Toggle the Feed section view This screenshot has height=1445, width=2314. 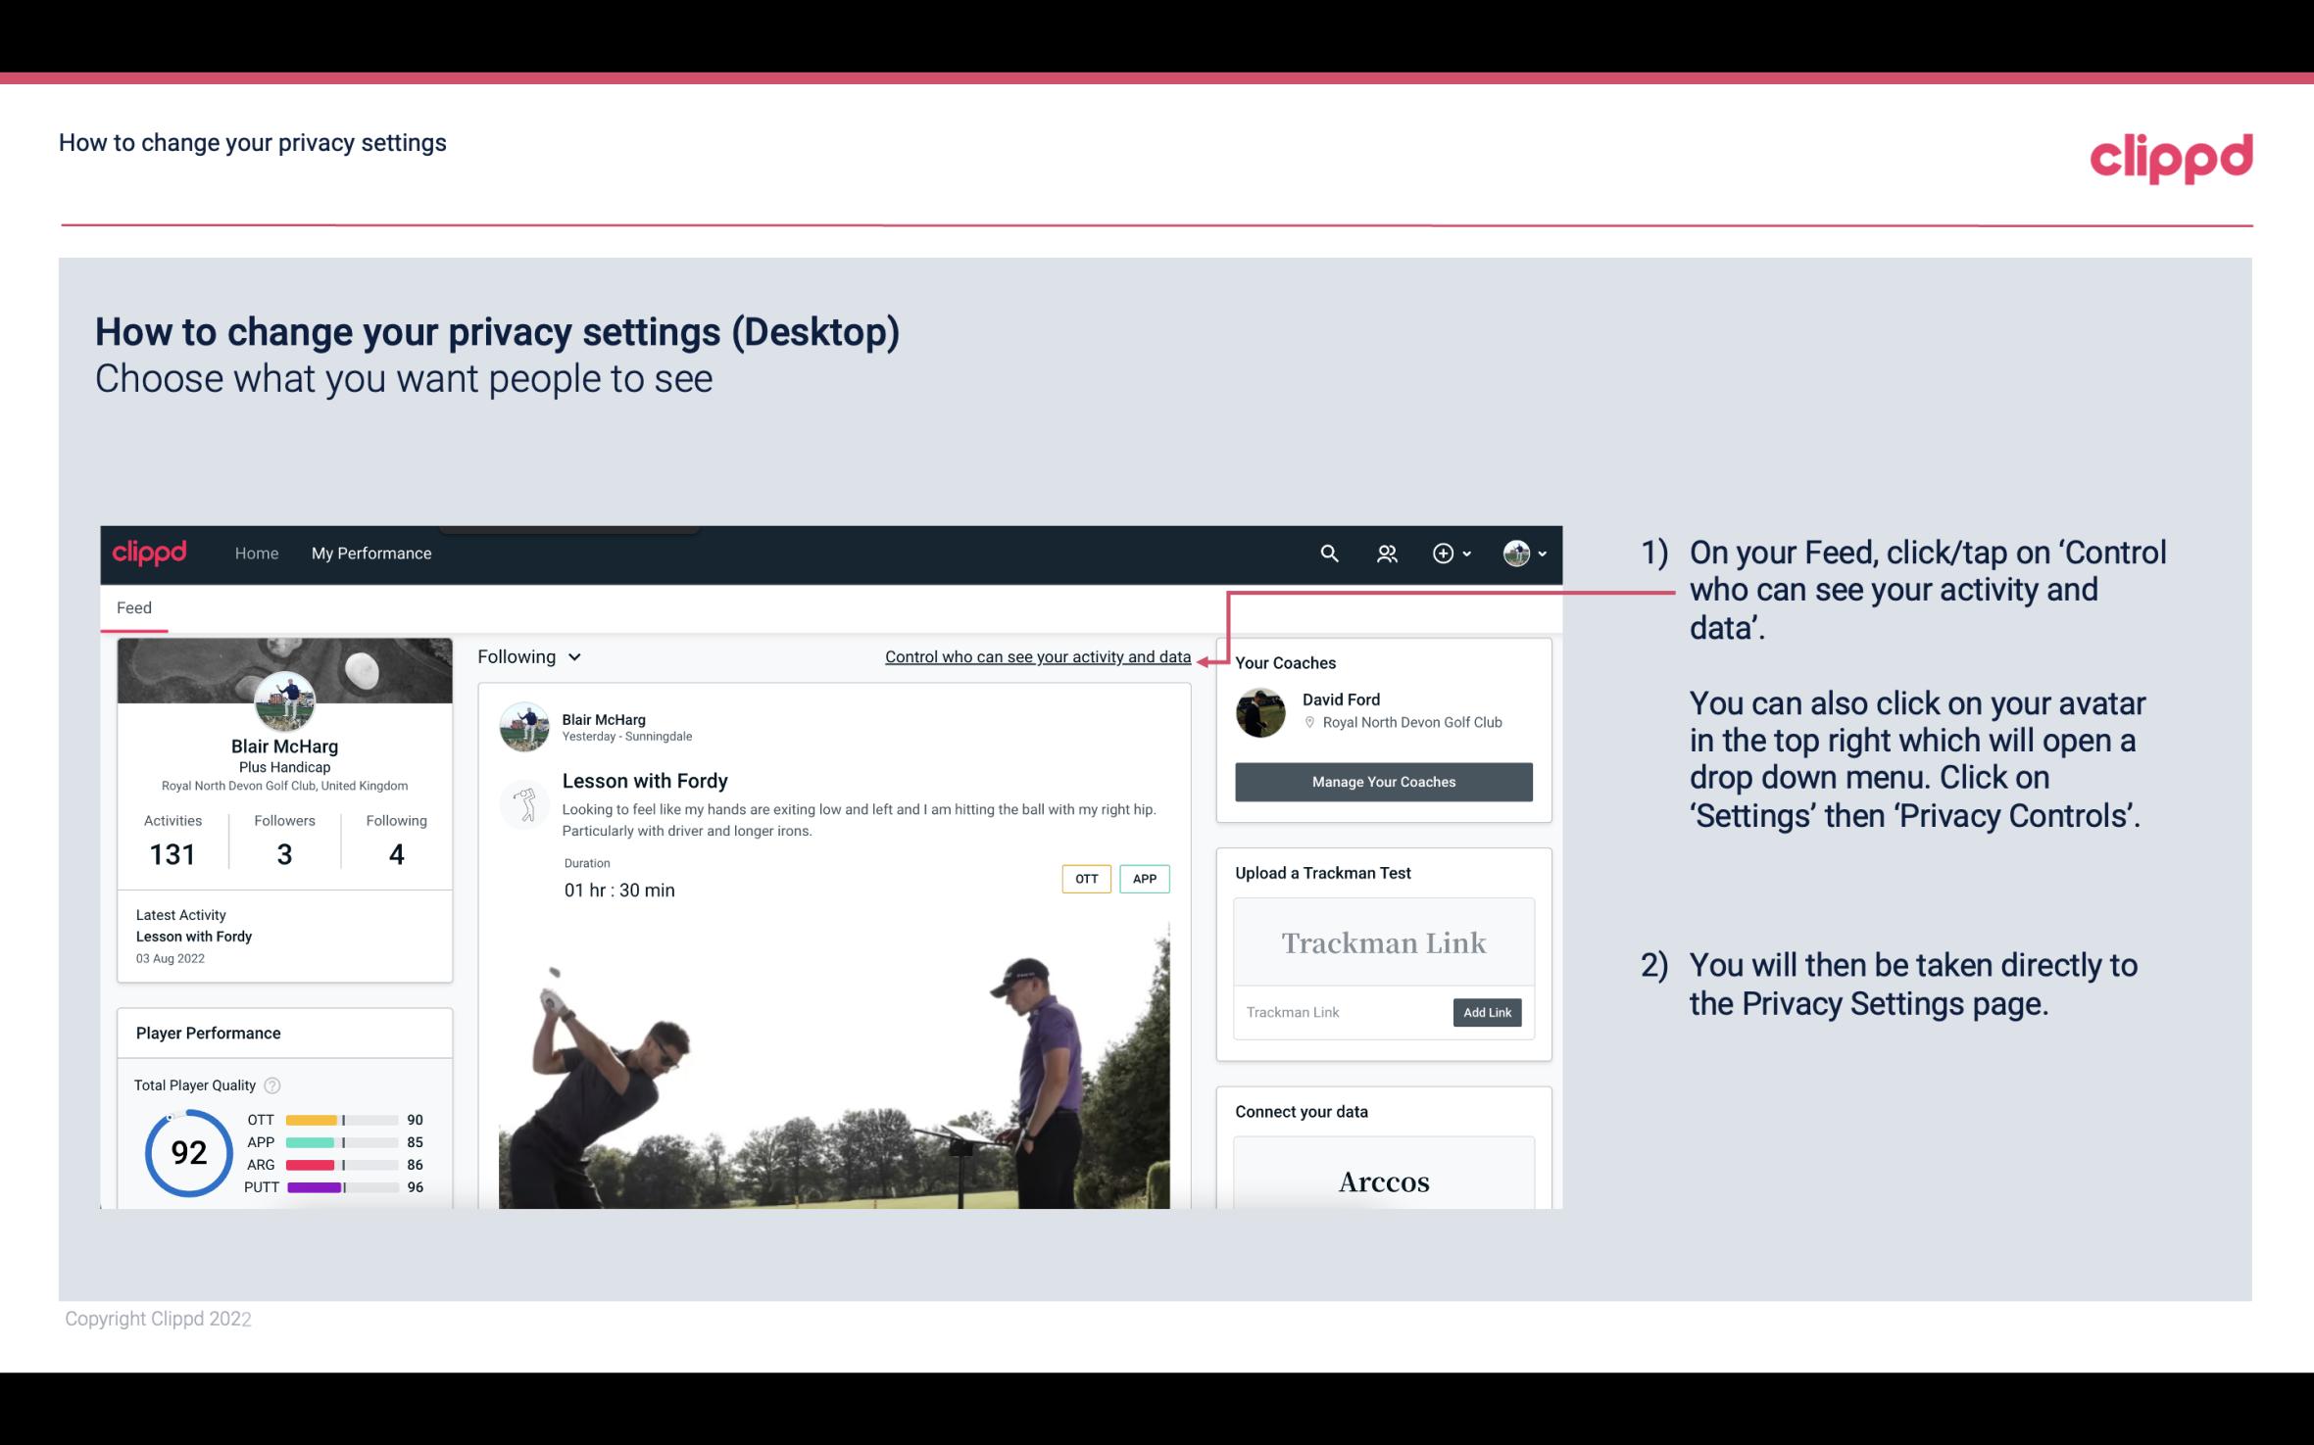[133, 606]
